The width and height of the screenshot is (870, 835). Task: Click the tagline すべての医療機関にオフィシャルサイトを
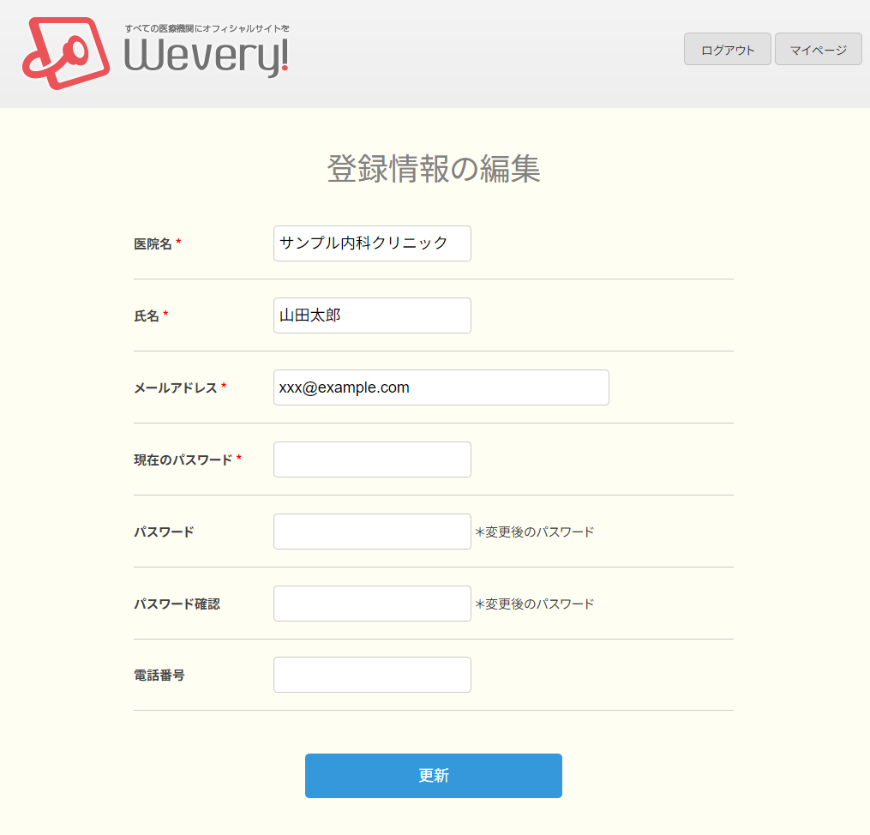[207, 28]
